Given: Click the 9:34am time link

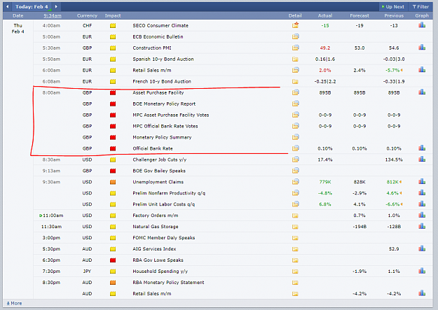Looking at the screenshot, I should (53, 15).
